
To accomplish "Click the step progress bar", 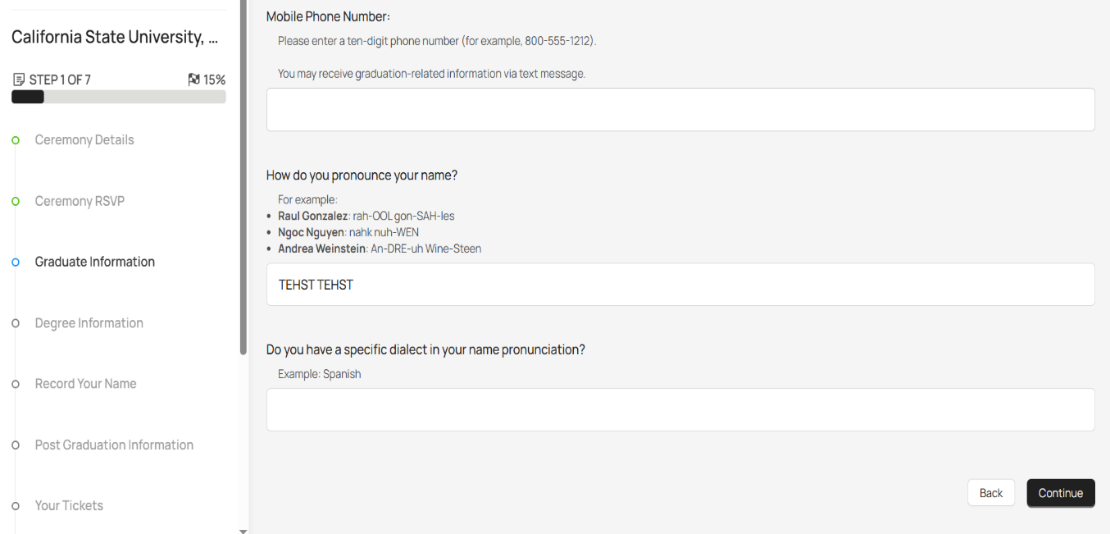I will tap(118, 97).
